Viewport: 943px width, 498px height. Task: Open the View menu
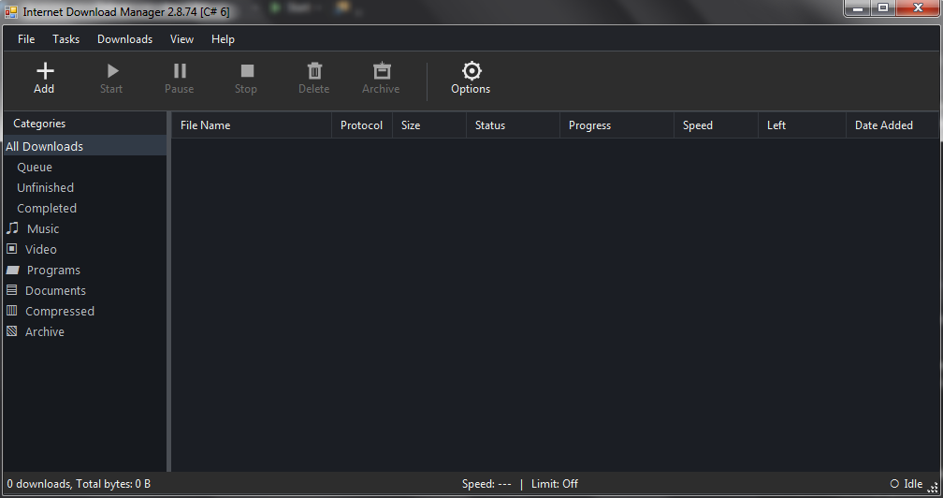(x=181, y=39)
